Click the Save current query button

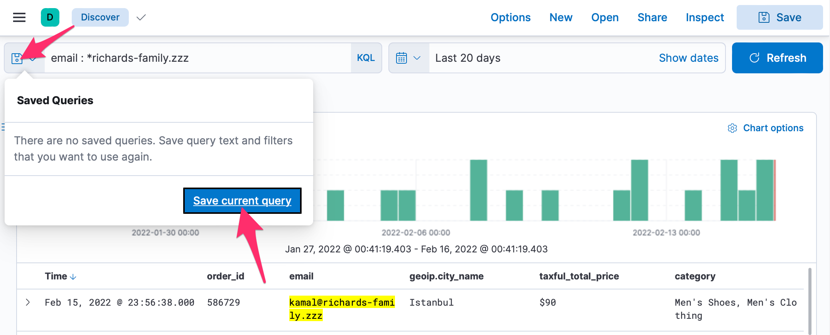tap(242, 201)
